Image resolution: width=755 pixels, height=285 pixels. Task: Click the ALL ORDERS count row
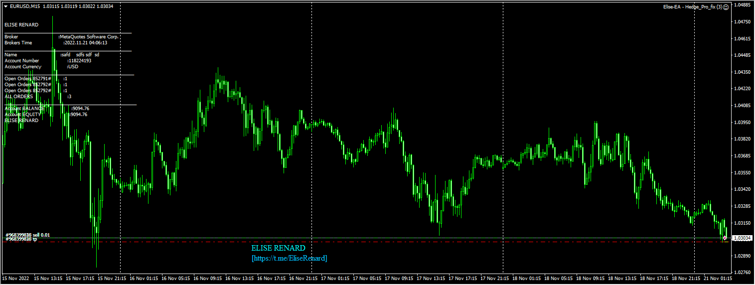click(x=38, y=97)
